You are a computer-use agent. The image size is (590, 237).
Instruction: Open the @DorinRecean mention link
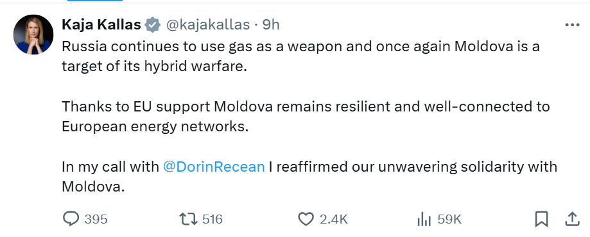(x=214, y=167)
